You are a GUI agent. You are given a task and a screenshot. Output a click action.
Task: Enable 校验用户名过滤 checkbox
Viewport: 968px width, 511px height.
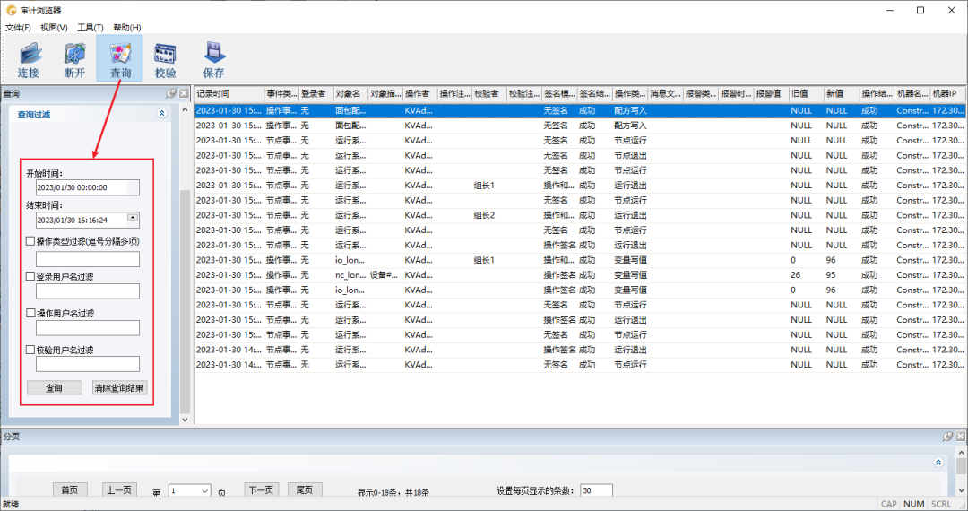30,350
